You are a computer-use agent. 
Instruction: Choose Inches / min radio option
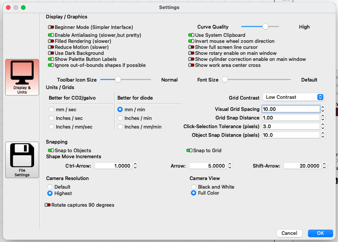point(120,118)
